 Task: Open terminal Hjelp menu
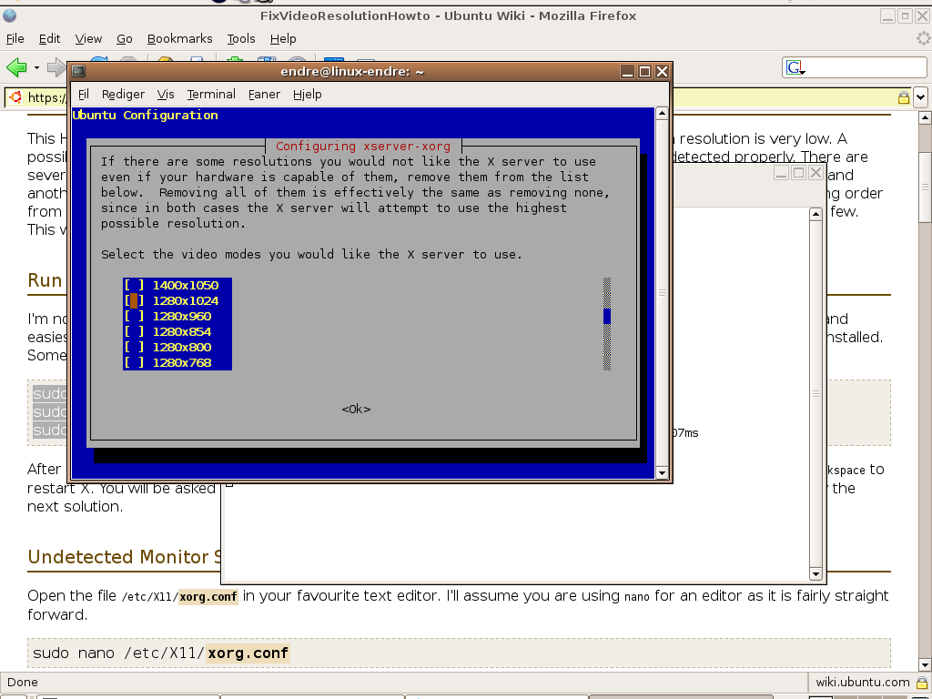pyautogui.click(x=308, y=94)
